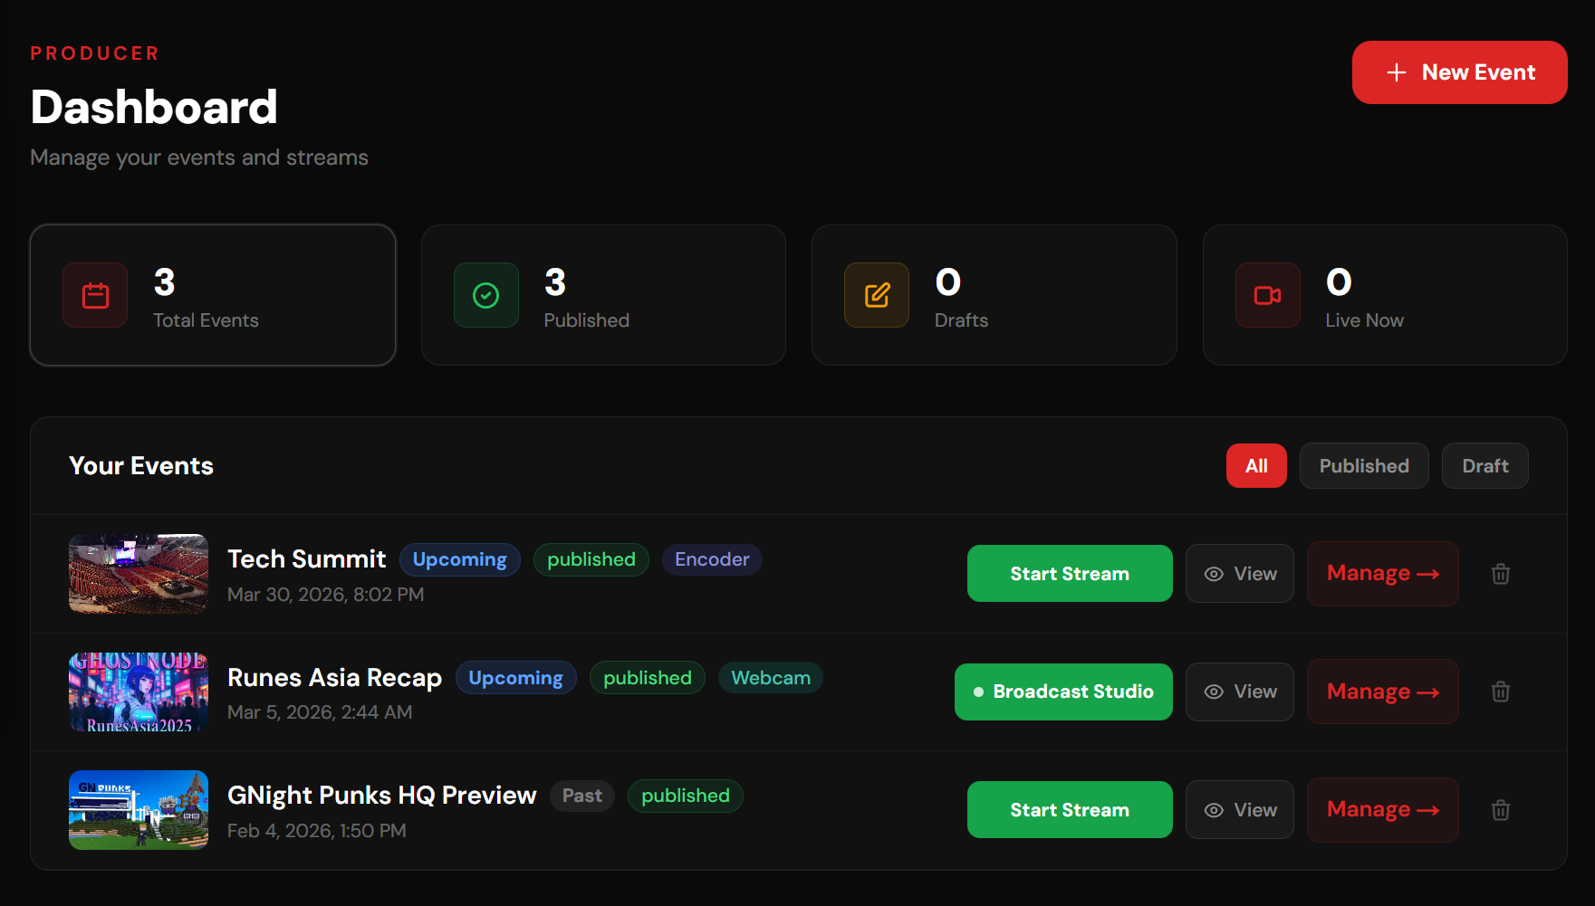Click the plus icon in New Event button
Viewport: 1595px width, 906px height.
[1396, 72]
